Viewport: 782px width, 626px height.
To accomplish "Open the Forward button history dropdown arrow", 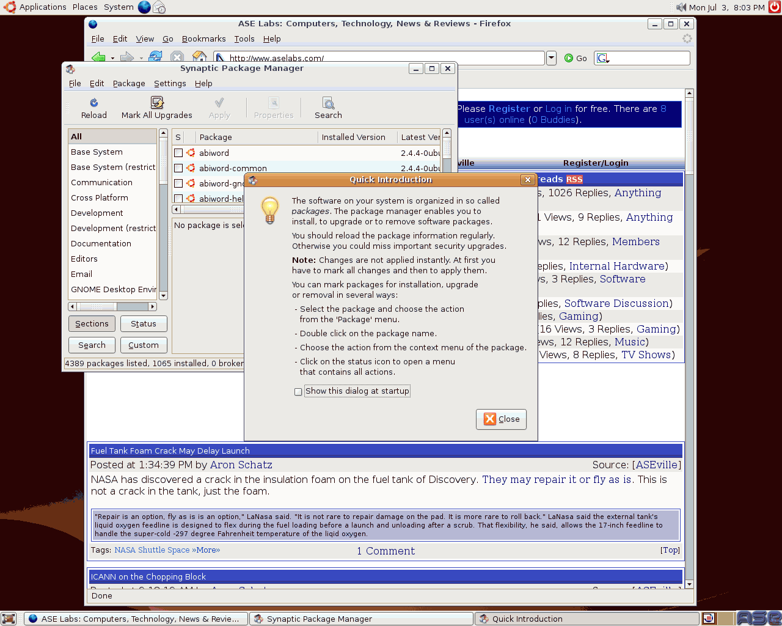I will coord(141,58).
